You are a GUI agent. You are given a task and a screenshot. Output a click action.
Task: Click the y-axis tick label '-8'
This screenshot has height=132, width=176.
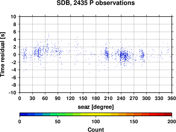[14, 85]
